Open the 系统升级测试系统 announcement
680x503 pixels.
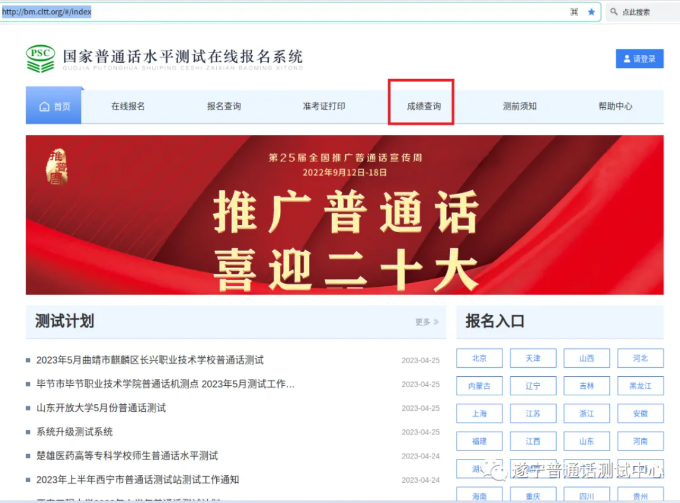coord(74,432)
